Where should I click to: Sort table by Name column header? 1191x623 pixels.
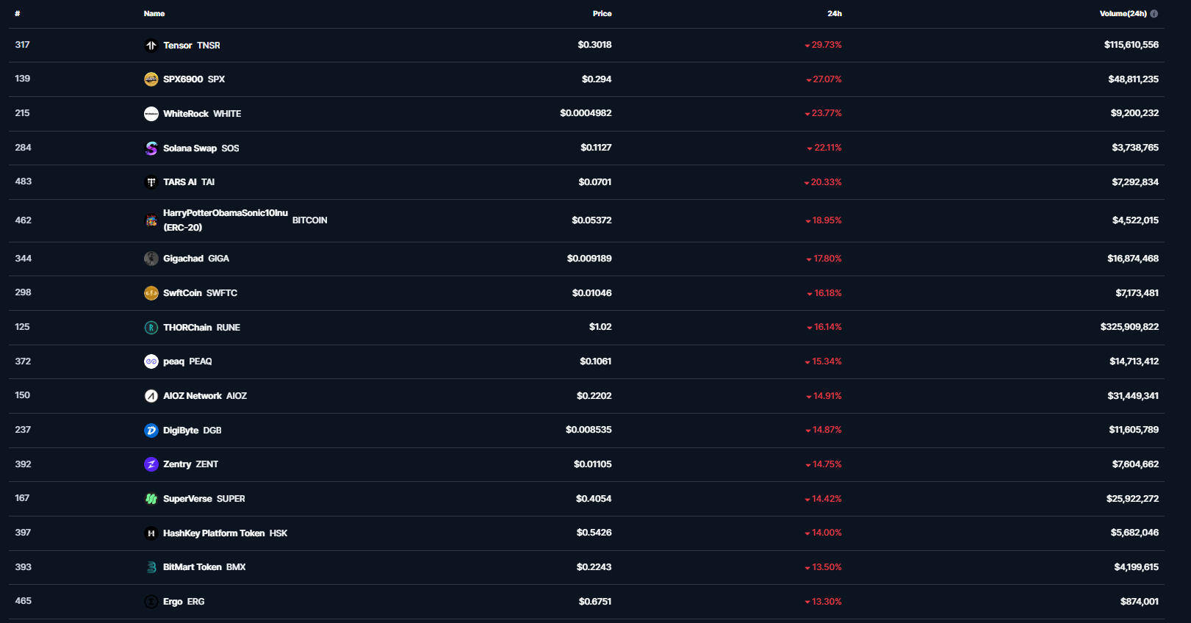[154, 14]
